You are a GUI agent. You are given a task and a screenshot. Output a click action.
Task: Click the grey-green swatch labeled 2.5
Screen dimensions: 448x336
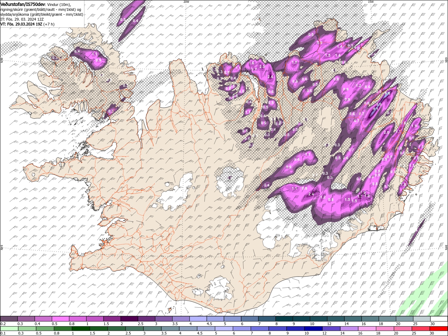click(x=134, y=329)
